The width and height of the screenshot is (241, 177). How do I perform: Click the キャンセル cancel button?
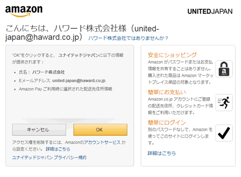(x=39, y=130)
